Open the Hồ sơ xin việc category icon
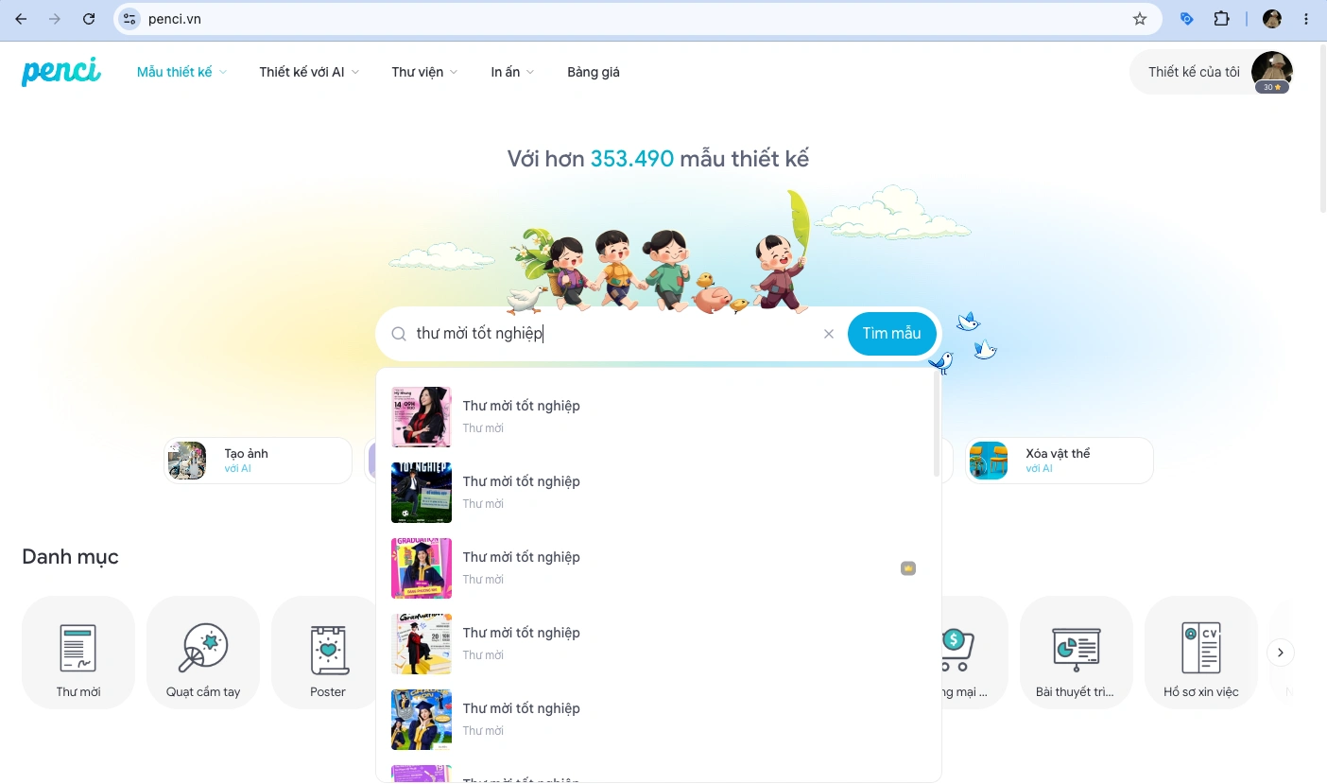 tap(1201, 653)
